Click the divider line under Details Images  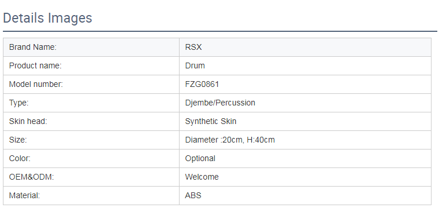click(x=220, y=31)
